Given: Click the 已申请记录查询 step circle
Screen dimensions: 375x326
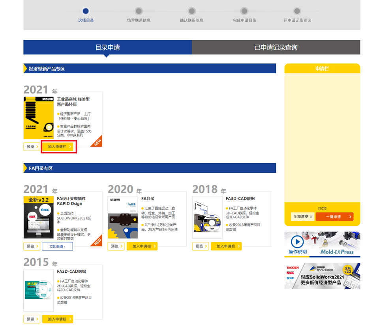Looking at the screenshot, I should point(297,11).
